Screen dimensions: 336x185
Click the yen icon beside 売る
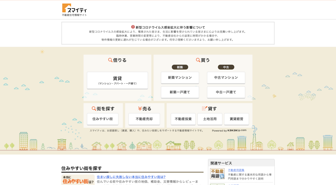(140, 108)
